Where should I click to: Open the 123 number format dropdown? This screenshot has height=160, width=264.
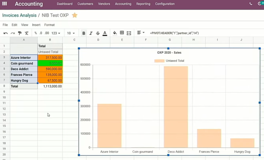[56, 33]
